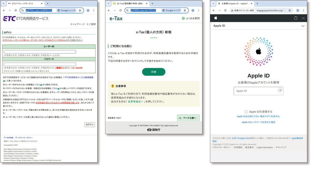This screenshot has width=311, height=171.
Task: Click back arrow in ETC window
Action: point(4,11)
